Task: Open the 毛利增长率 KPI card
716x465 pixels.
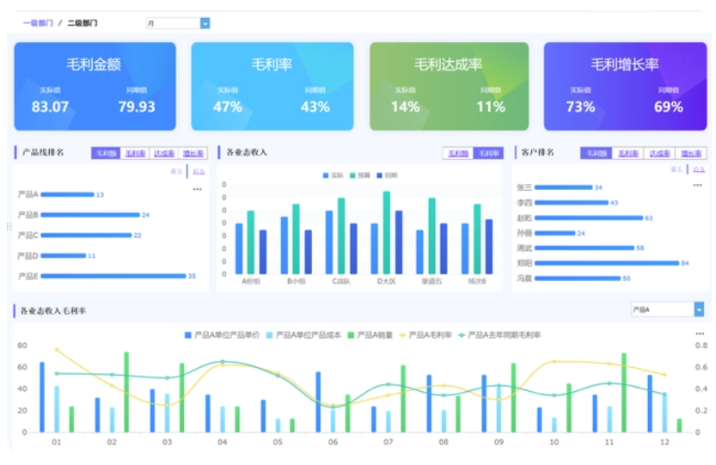Action: pos(625,86)
